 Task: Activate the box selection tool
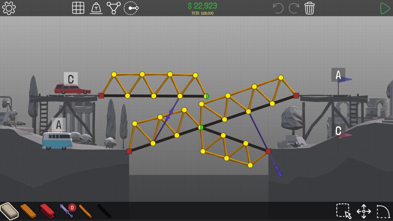tap(344, 211)
